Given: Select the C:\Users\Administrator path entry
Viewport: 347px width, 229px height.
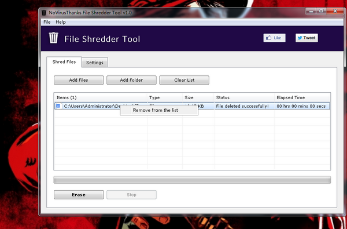Looking at the screenshot, I should click(x=92, y=106).
